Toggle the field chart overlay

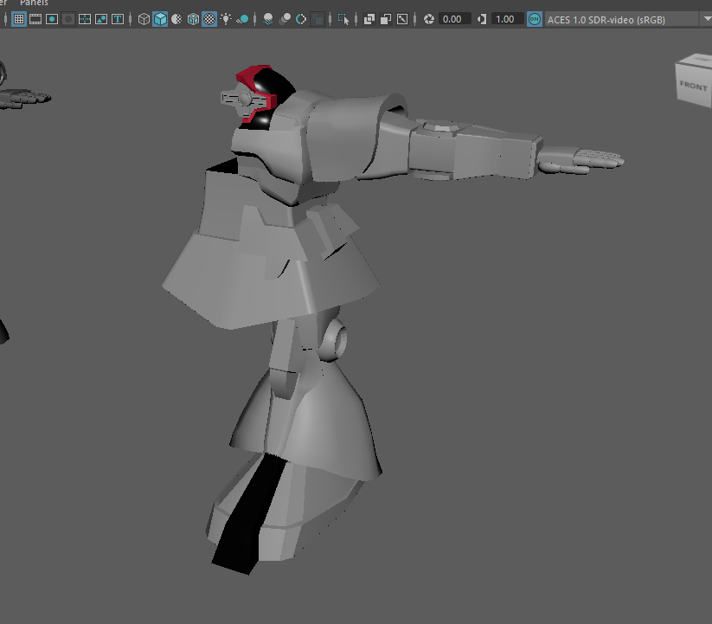(85, 19)
